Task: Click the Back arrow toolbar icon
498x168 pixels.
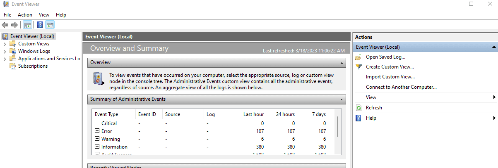Action: [x=5, y=25]
